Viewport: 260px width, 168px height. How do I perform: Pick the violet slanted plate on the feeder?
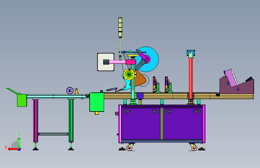231,78
